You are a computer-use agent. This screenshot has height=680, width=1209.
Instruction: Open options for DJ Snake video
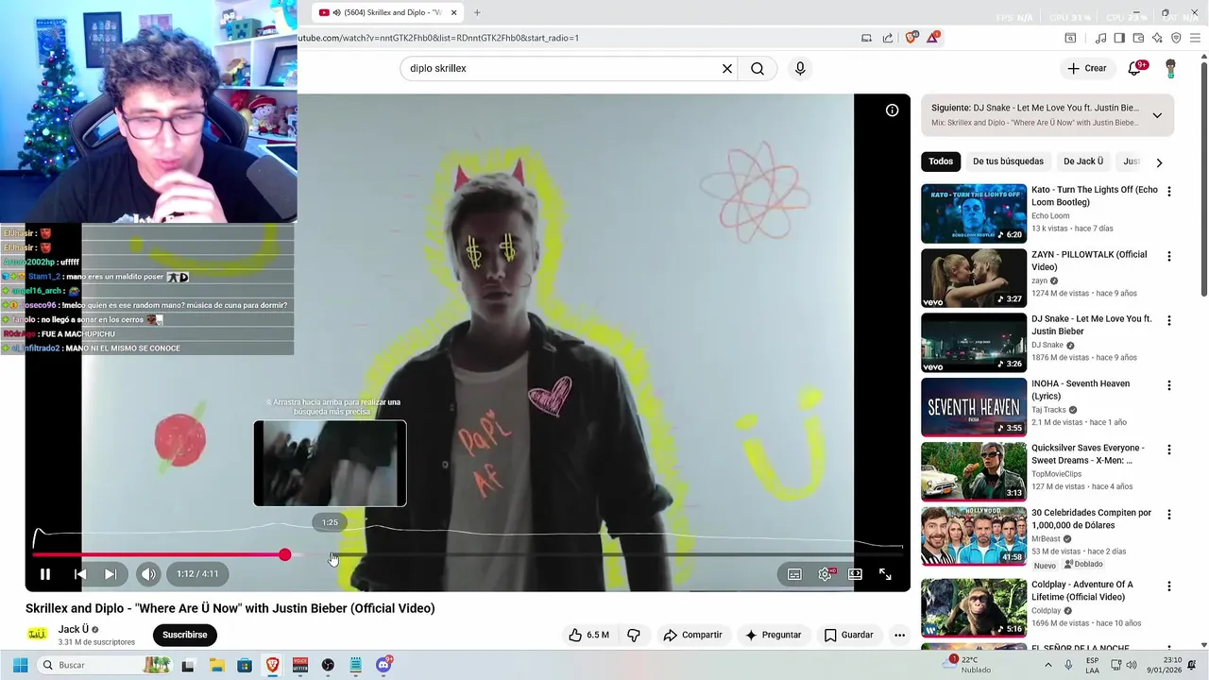pyautogui.click(x=1168, y=320)
